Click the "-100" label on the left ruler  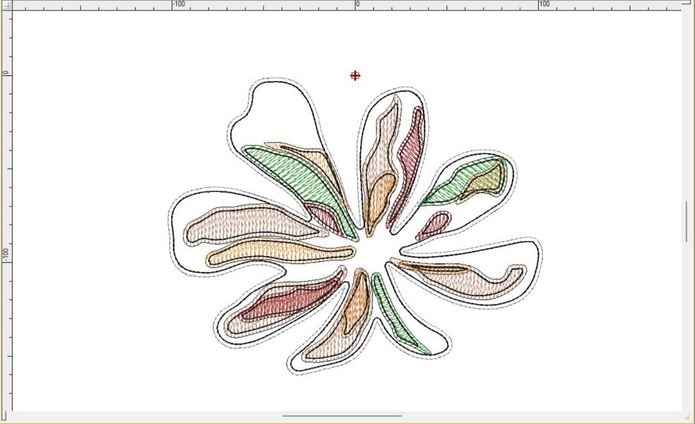6,255
